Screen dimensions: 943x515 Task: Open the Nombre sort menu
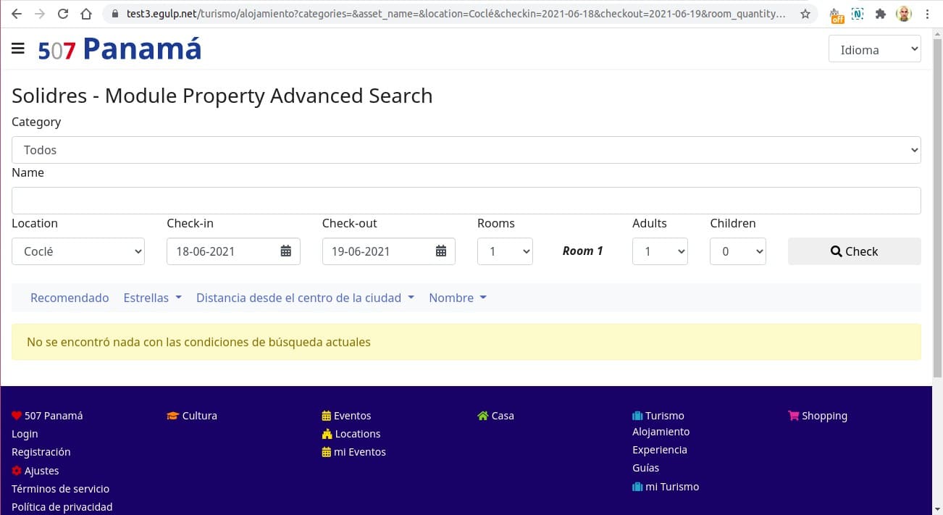457,298
